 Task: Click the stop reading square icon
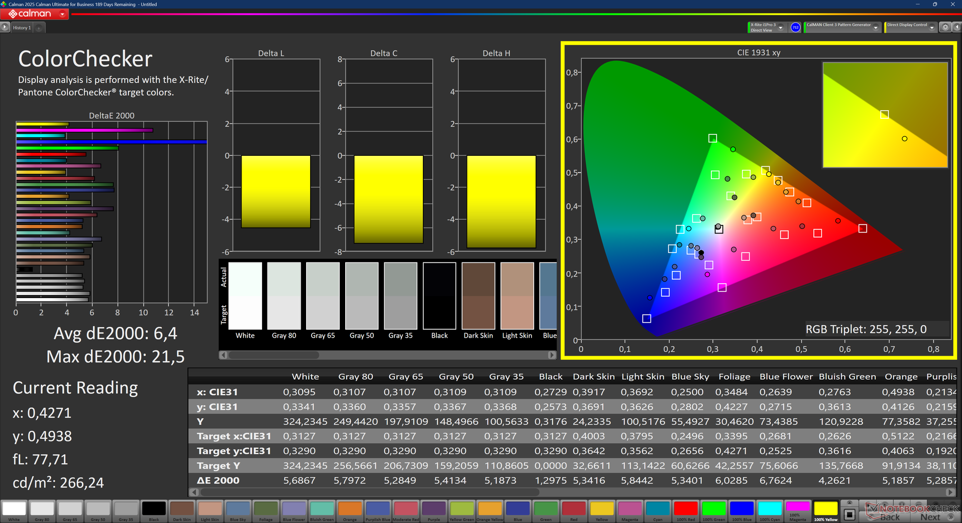[849, 514]
